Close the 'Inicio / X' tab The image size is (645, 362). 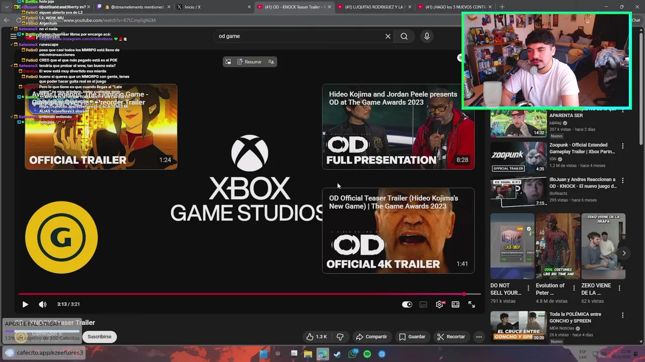(x=249, y=7)
